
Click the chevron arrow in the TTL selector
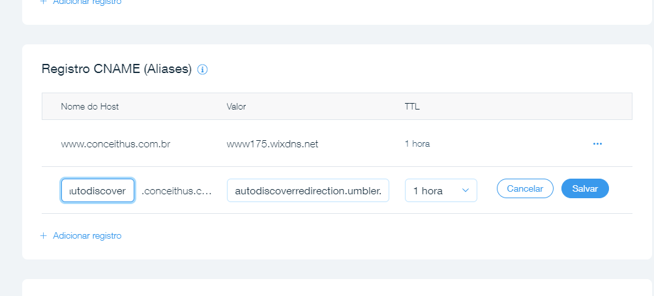[465, 190]
